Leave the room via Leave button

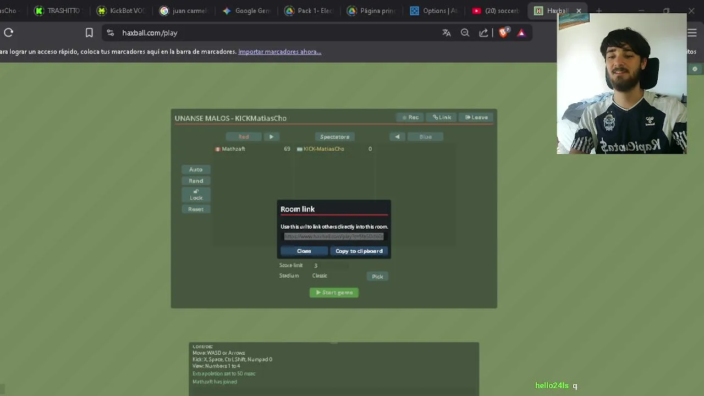[x=476, y=117]
